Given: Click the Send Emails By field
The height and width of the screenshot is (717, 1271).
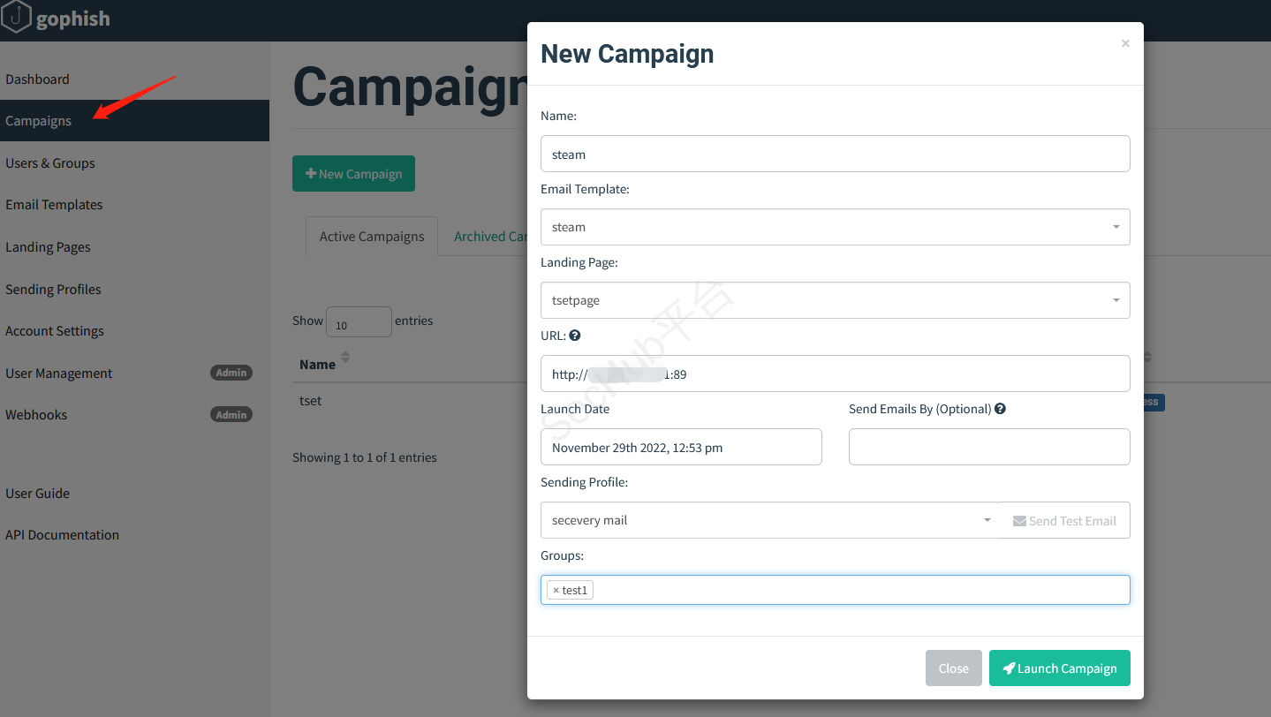Looking at the screenshot, I should point(989,447).
